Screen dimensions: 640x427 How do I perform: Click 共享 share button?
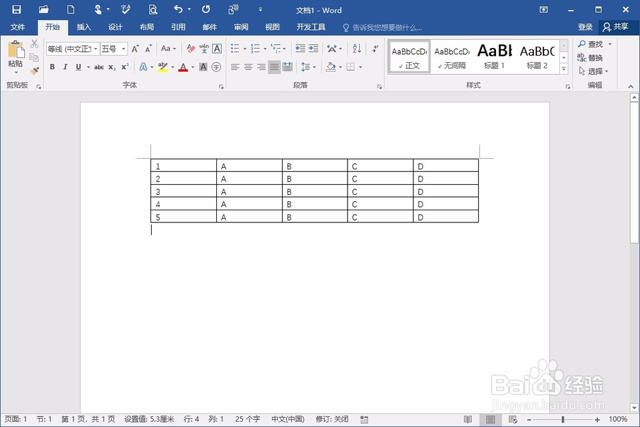point(616,27)
